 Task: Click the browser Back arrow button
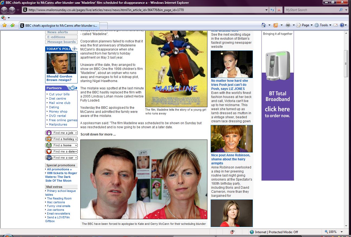coord(4,10)
